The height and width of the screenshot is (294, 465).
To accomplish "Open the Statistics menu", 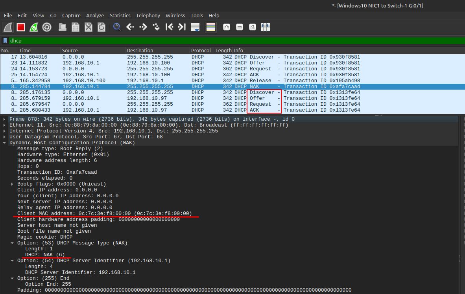I will [x=120, y=15].
